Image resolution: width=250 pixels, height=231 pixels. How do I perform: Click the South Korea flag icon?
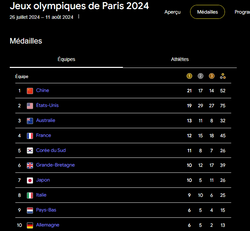tap(30, 151)
